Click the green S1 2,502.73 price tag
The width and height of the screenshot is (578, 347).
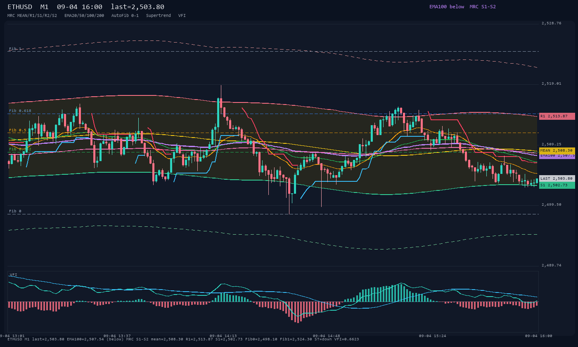(x=557, y=185)
